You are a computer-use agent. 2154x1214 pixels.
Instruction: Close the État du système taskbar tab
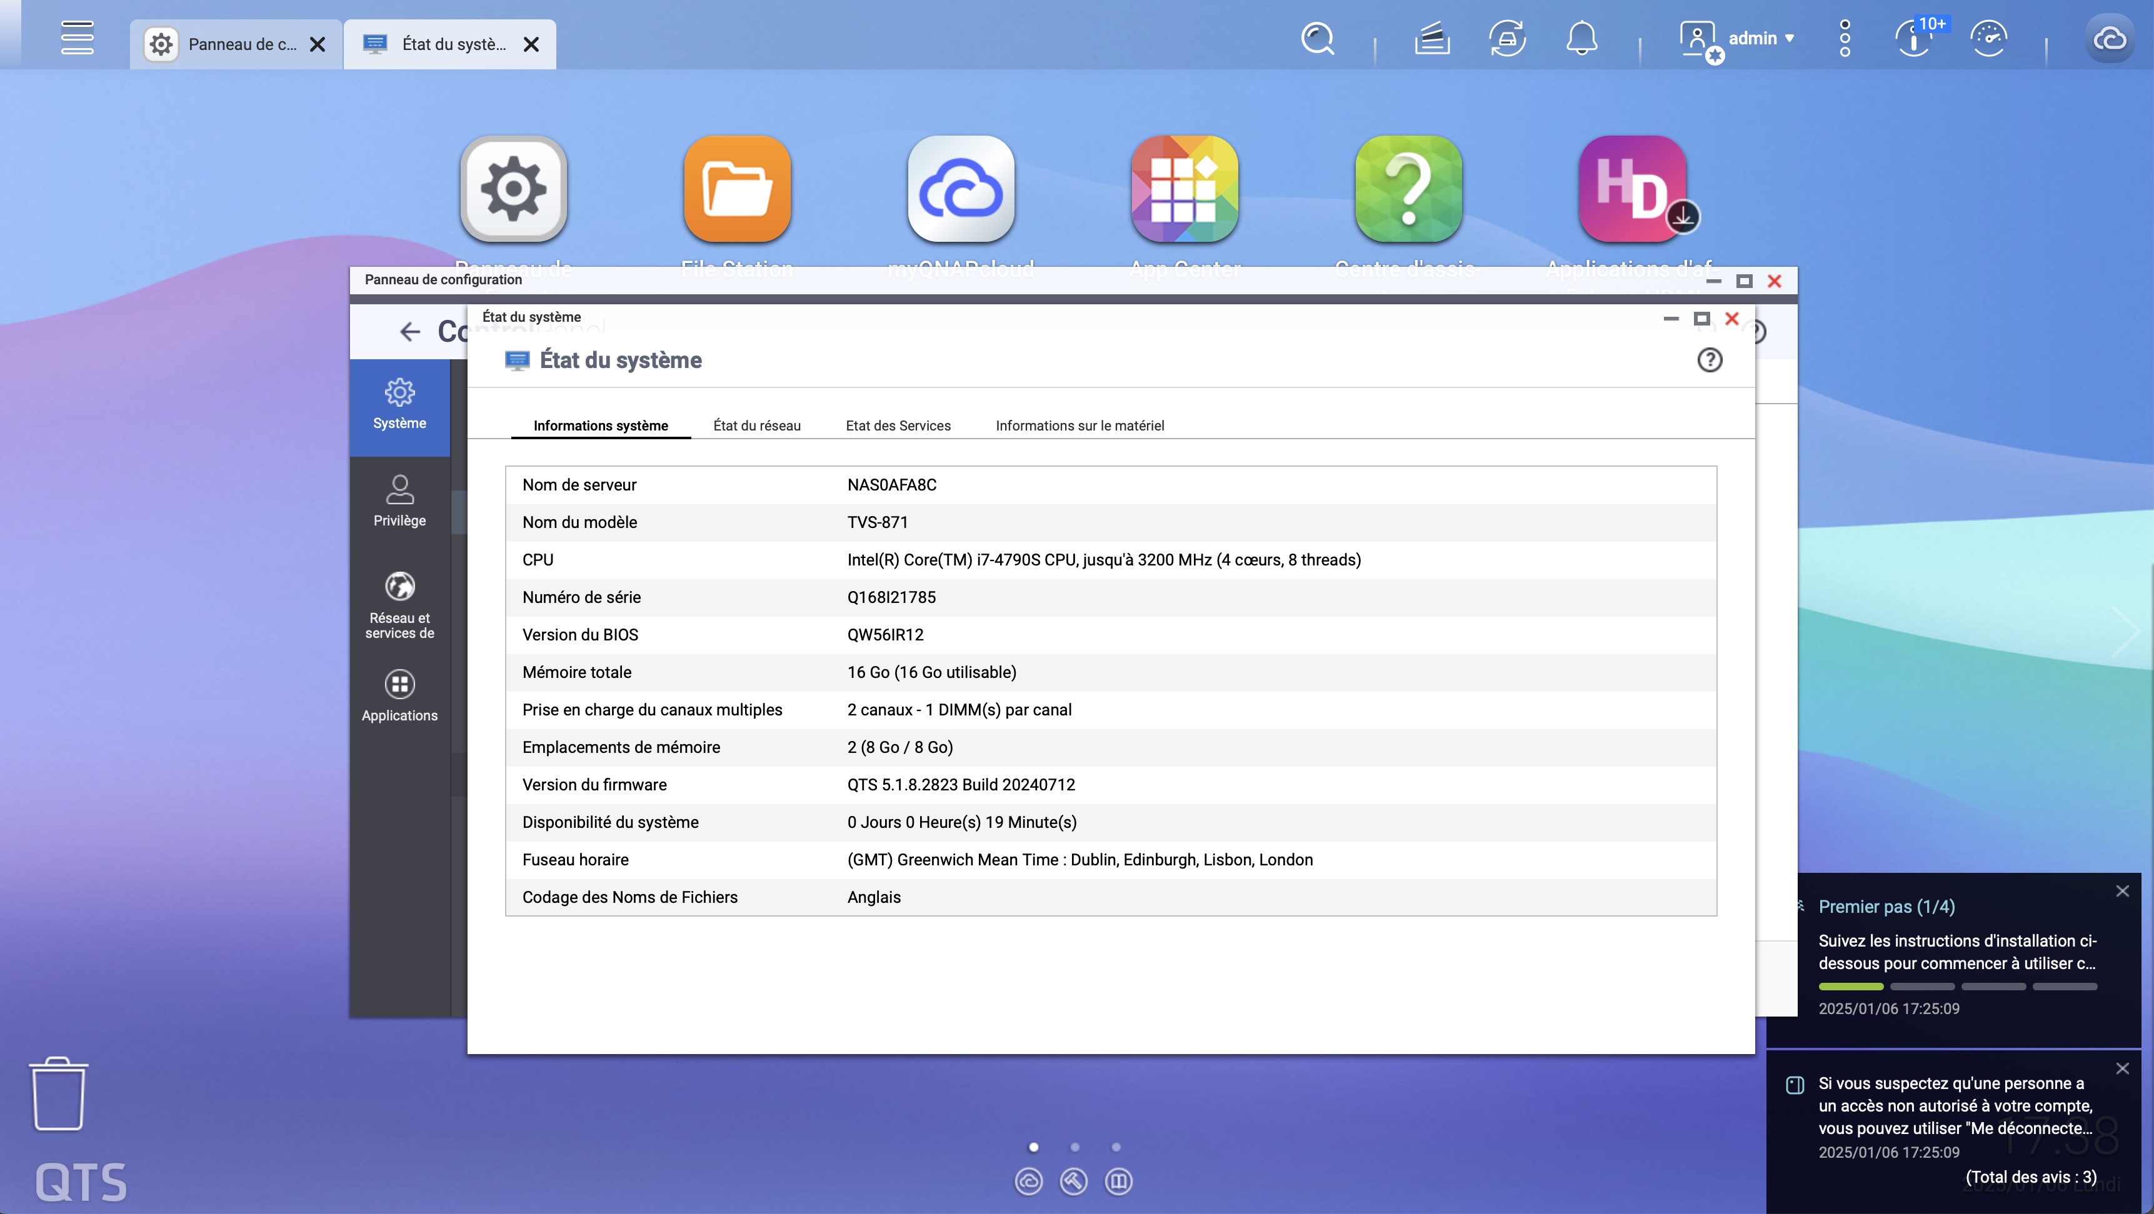coord(532,44)
